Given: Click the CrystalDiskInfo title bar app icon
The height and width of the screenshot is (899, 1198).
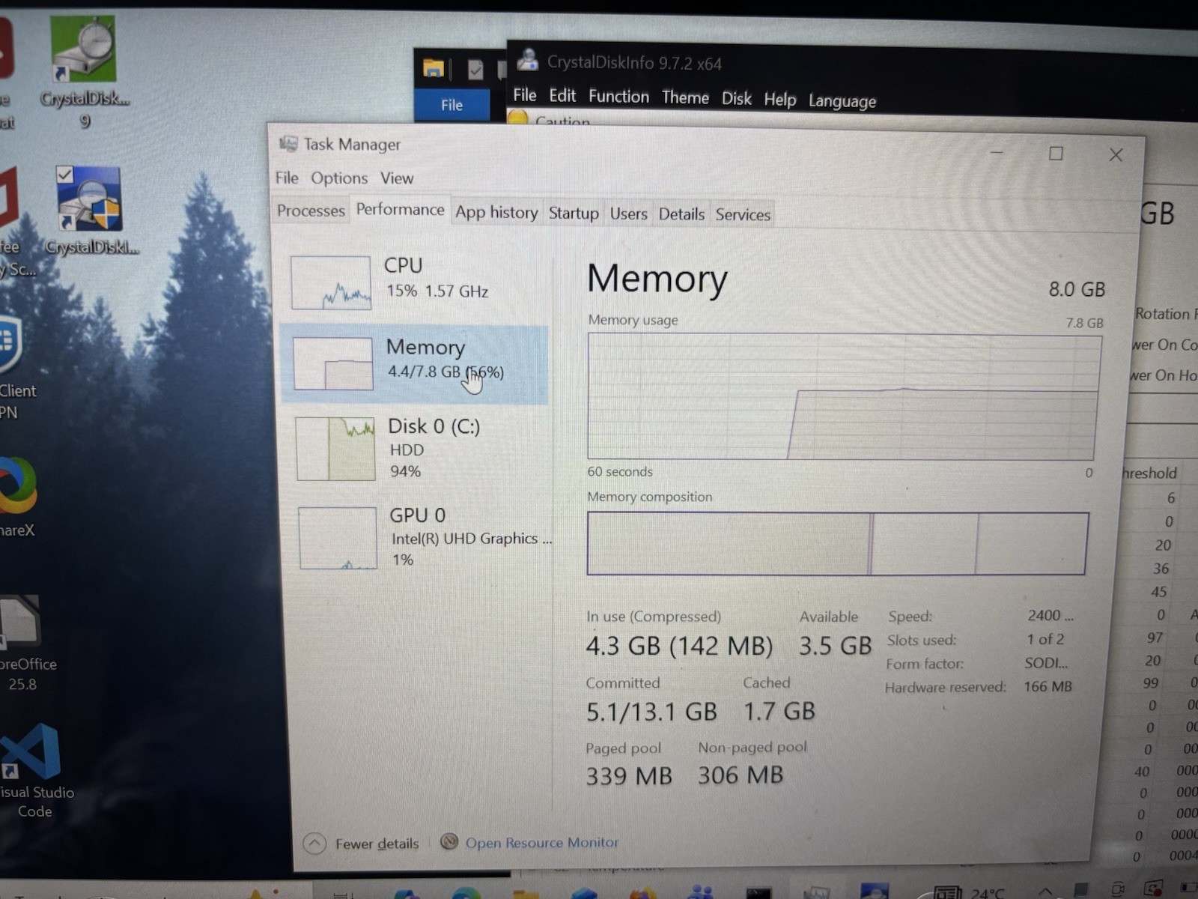Looking at the screenshot, I should [528, 59].
